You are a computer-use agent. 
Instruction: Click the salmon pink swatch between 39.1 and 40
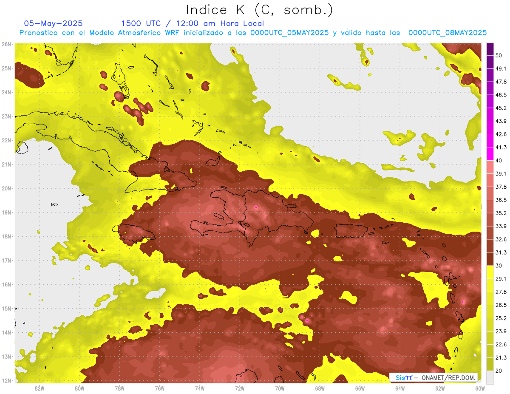(x=490, y=167)
